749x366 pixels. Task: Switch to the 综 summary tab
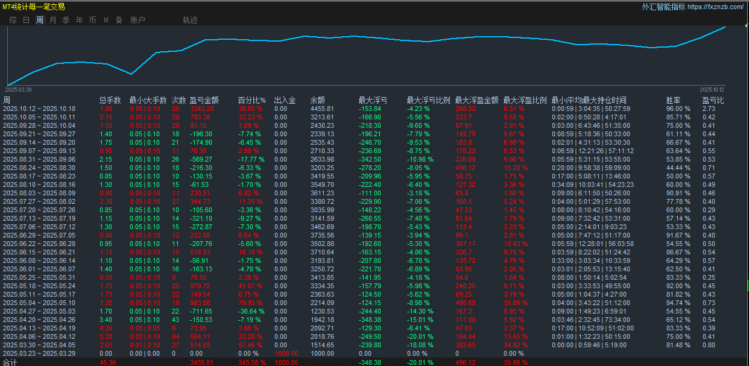click(13, 20)
